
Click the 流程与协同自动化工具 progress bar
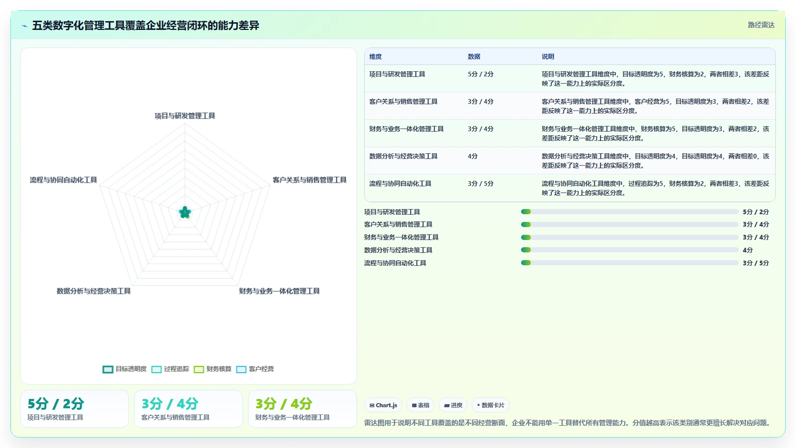pos(629,263)
